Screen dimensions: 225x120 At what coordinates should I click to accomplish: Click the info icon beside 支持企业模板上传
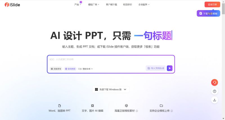coord(172,111)
